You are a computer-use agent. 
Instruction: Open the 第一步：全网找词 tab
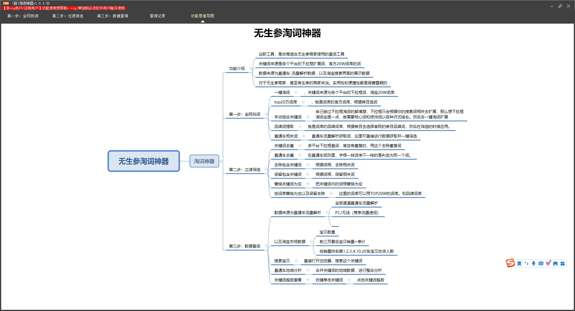23,16
